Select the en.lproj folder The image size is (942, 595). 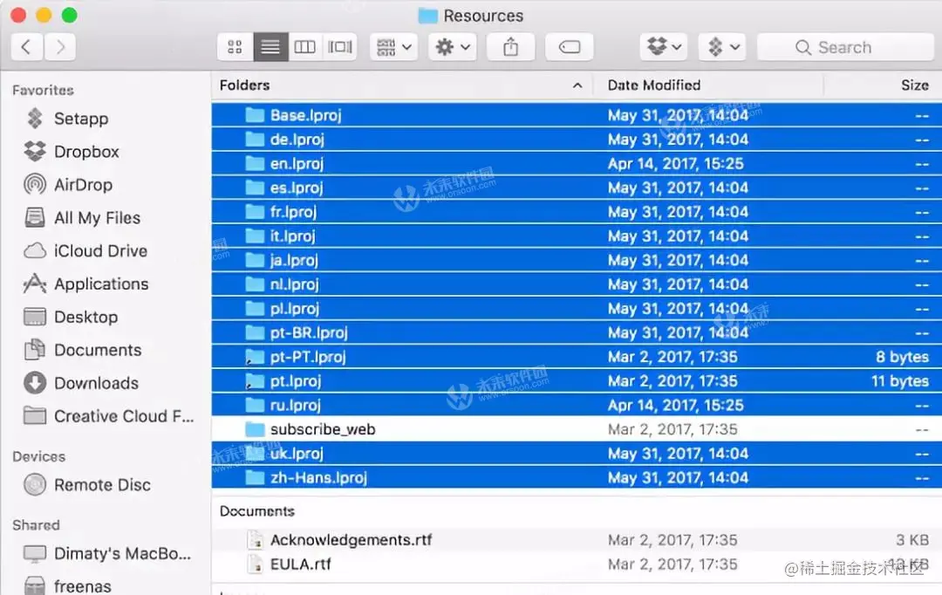(x=577, y=163)
